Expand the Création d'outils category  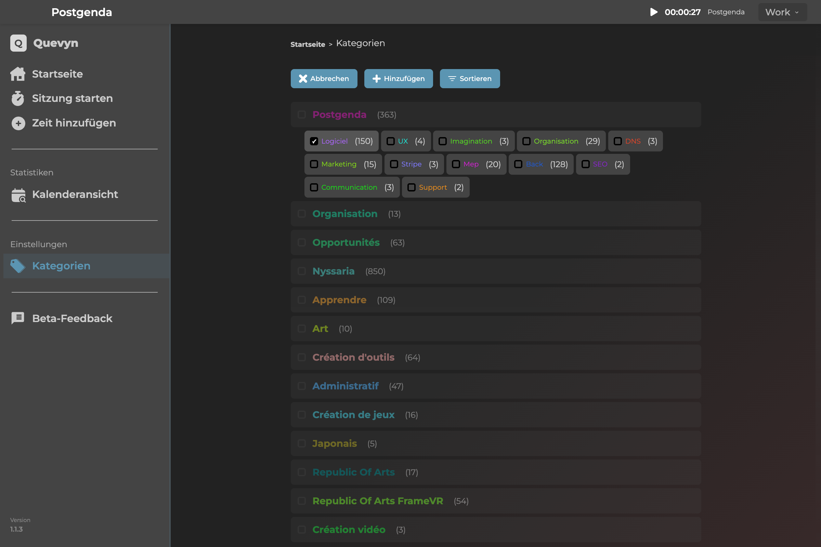point(496,358)
